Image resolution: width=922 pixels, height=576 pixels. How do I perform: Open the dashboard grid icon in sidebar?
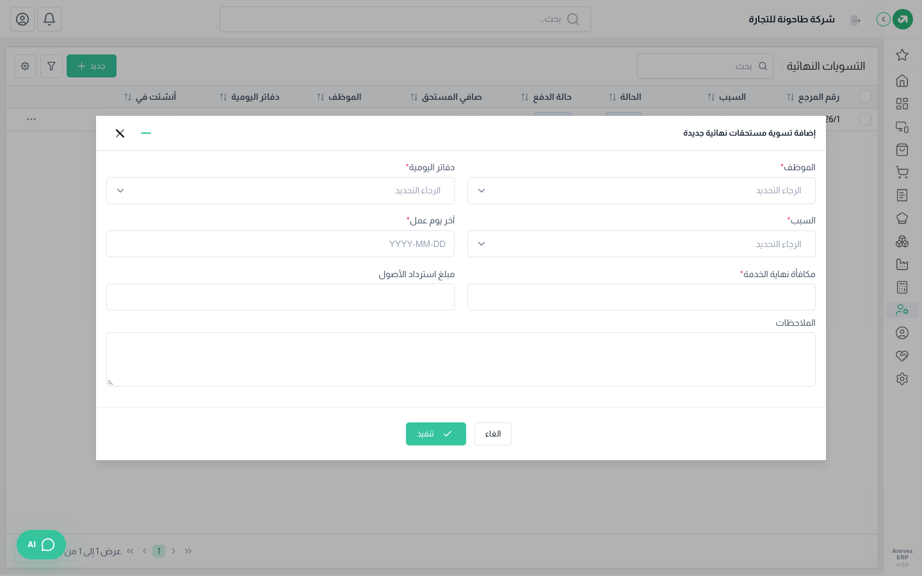pos(902,104)
